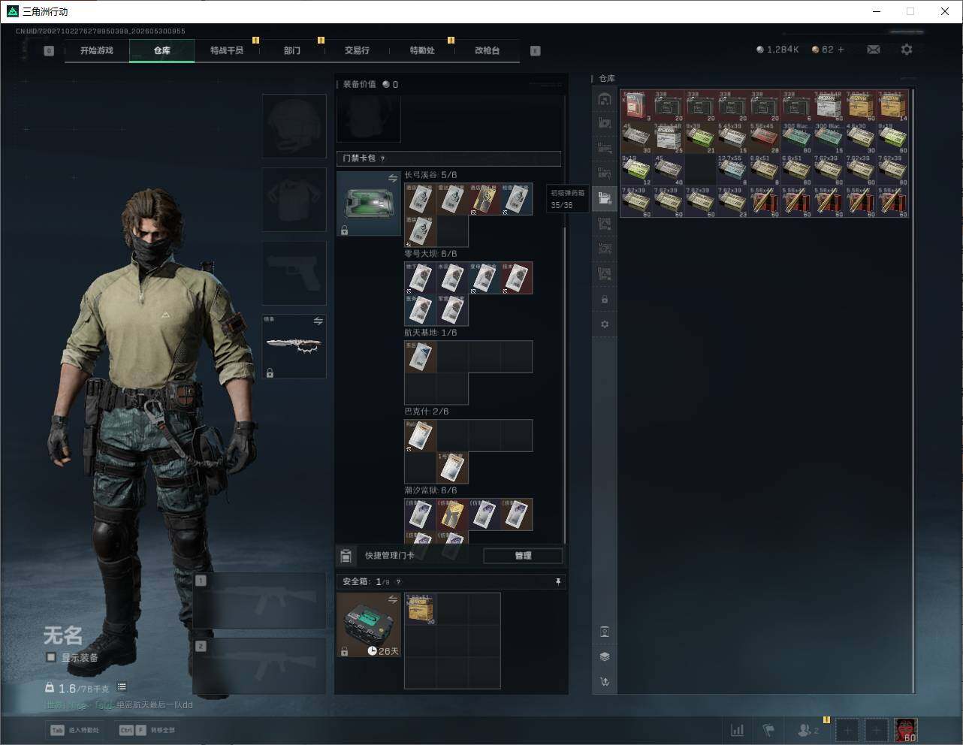Open the statistics bar chart icon
Screen dimensions: 963x745
tap(738, 730)
